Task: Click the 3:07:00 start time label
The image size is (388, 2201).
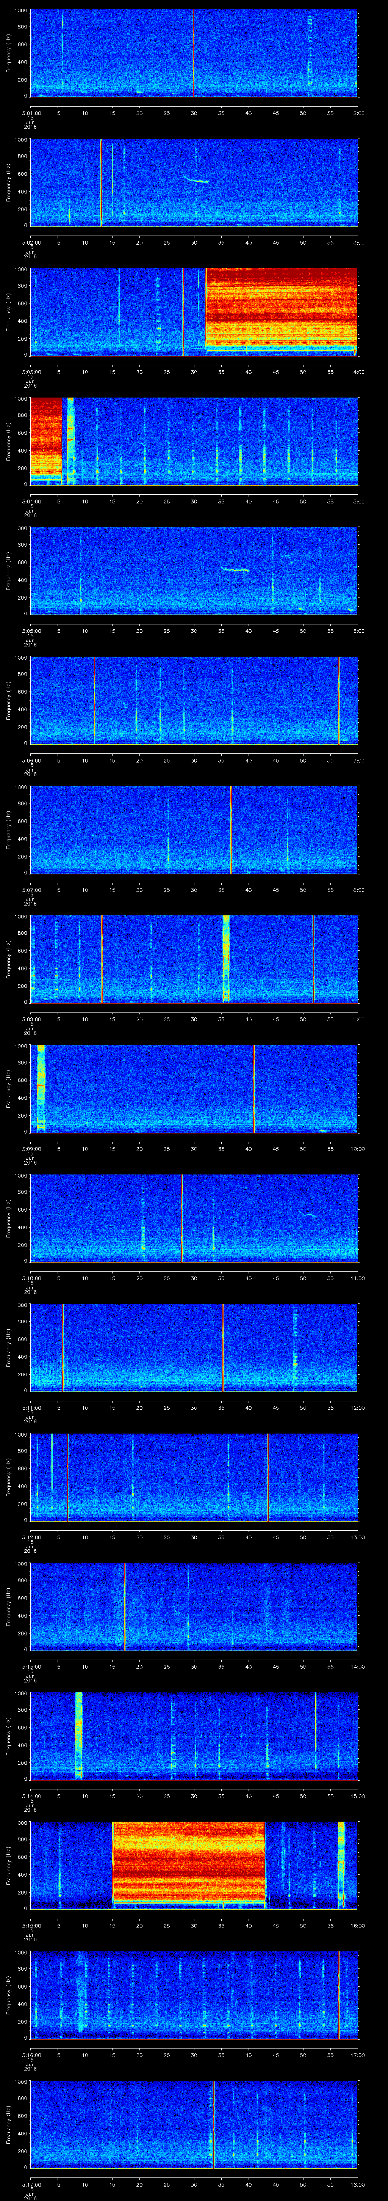Action: coord(31,890)
